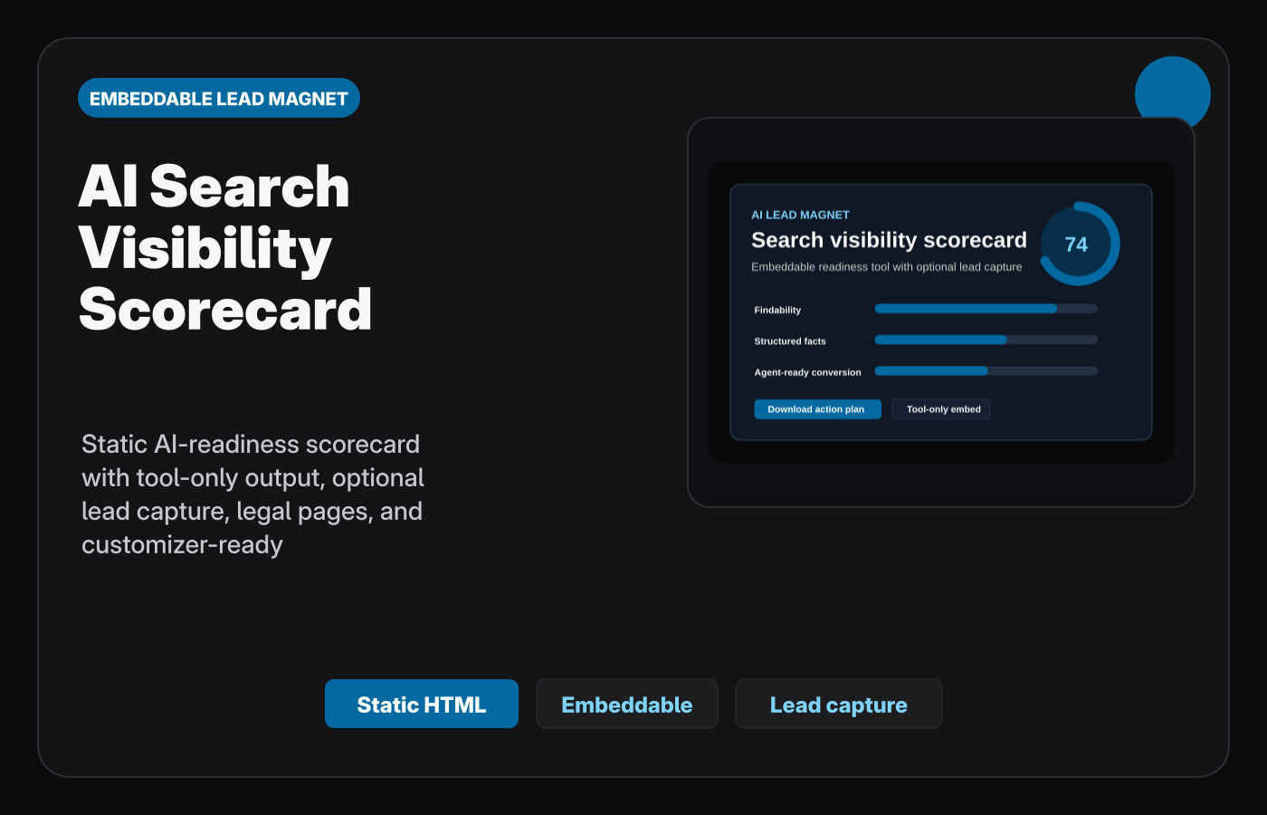The height and width of the screenshot is (815, 1267).
Task: Click the Structured facts progress bar
Action: 986,340
